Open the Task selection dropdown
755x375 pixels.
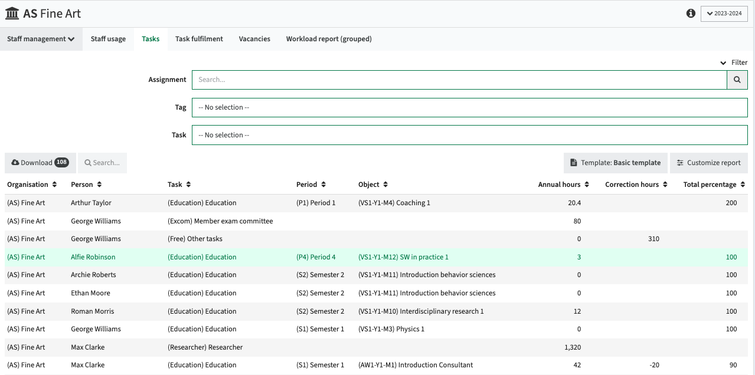coord(470,135)
